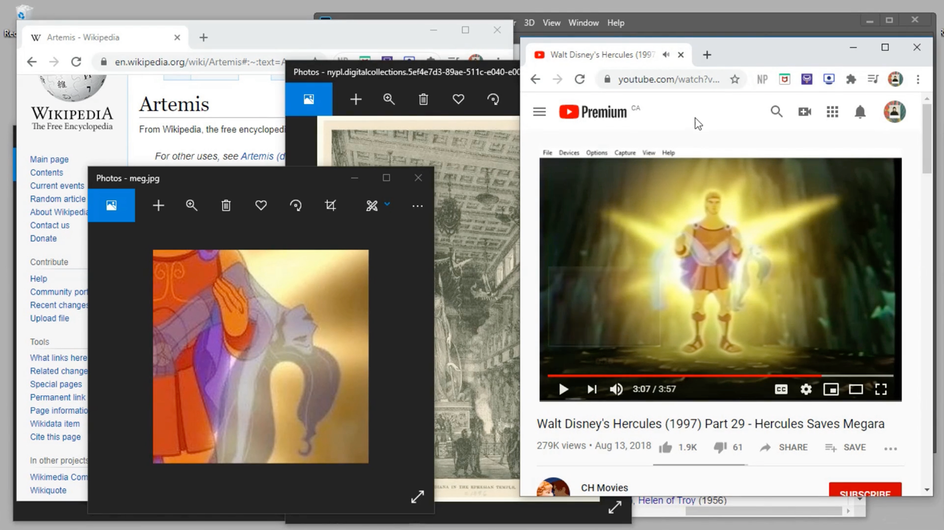
Task: Open YouTube account avatar menu
Action: [894, 112]
